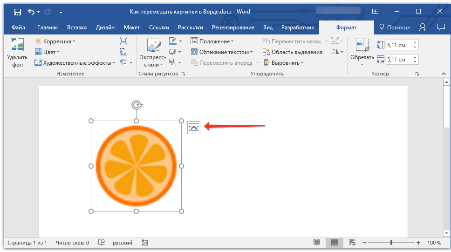Click the Remove Background (Удалить фон) icon
Image resolution: width=451 pixels, height=252 pixels.
(x=17, y=45)
